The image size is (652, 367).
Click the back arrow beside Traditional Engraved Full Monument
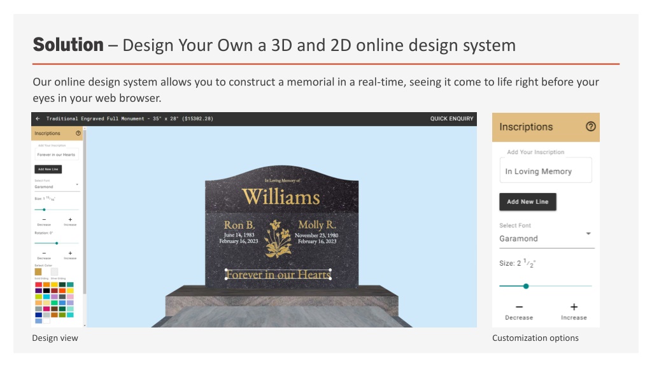point(38,119)
